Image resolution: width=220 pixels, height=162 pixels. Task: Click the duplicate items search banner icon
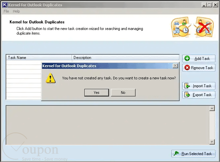pyautogui.click(x=181, y=27)
